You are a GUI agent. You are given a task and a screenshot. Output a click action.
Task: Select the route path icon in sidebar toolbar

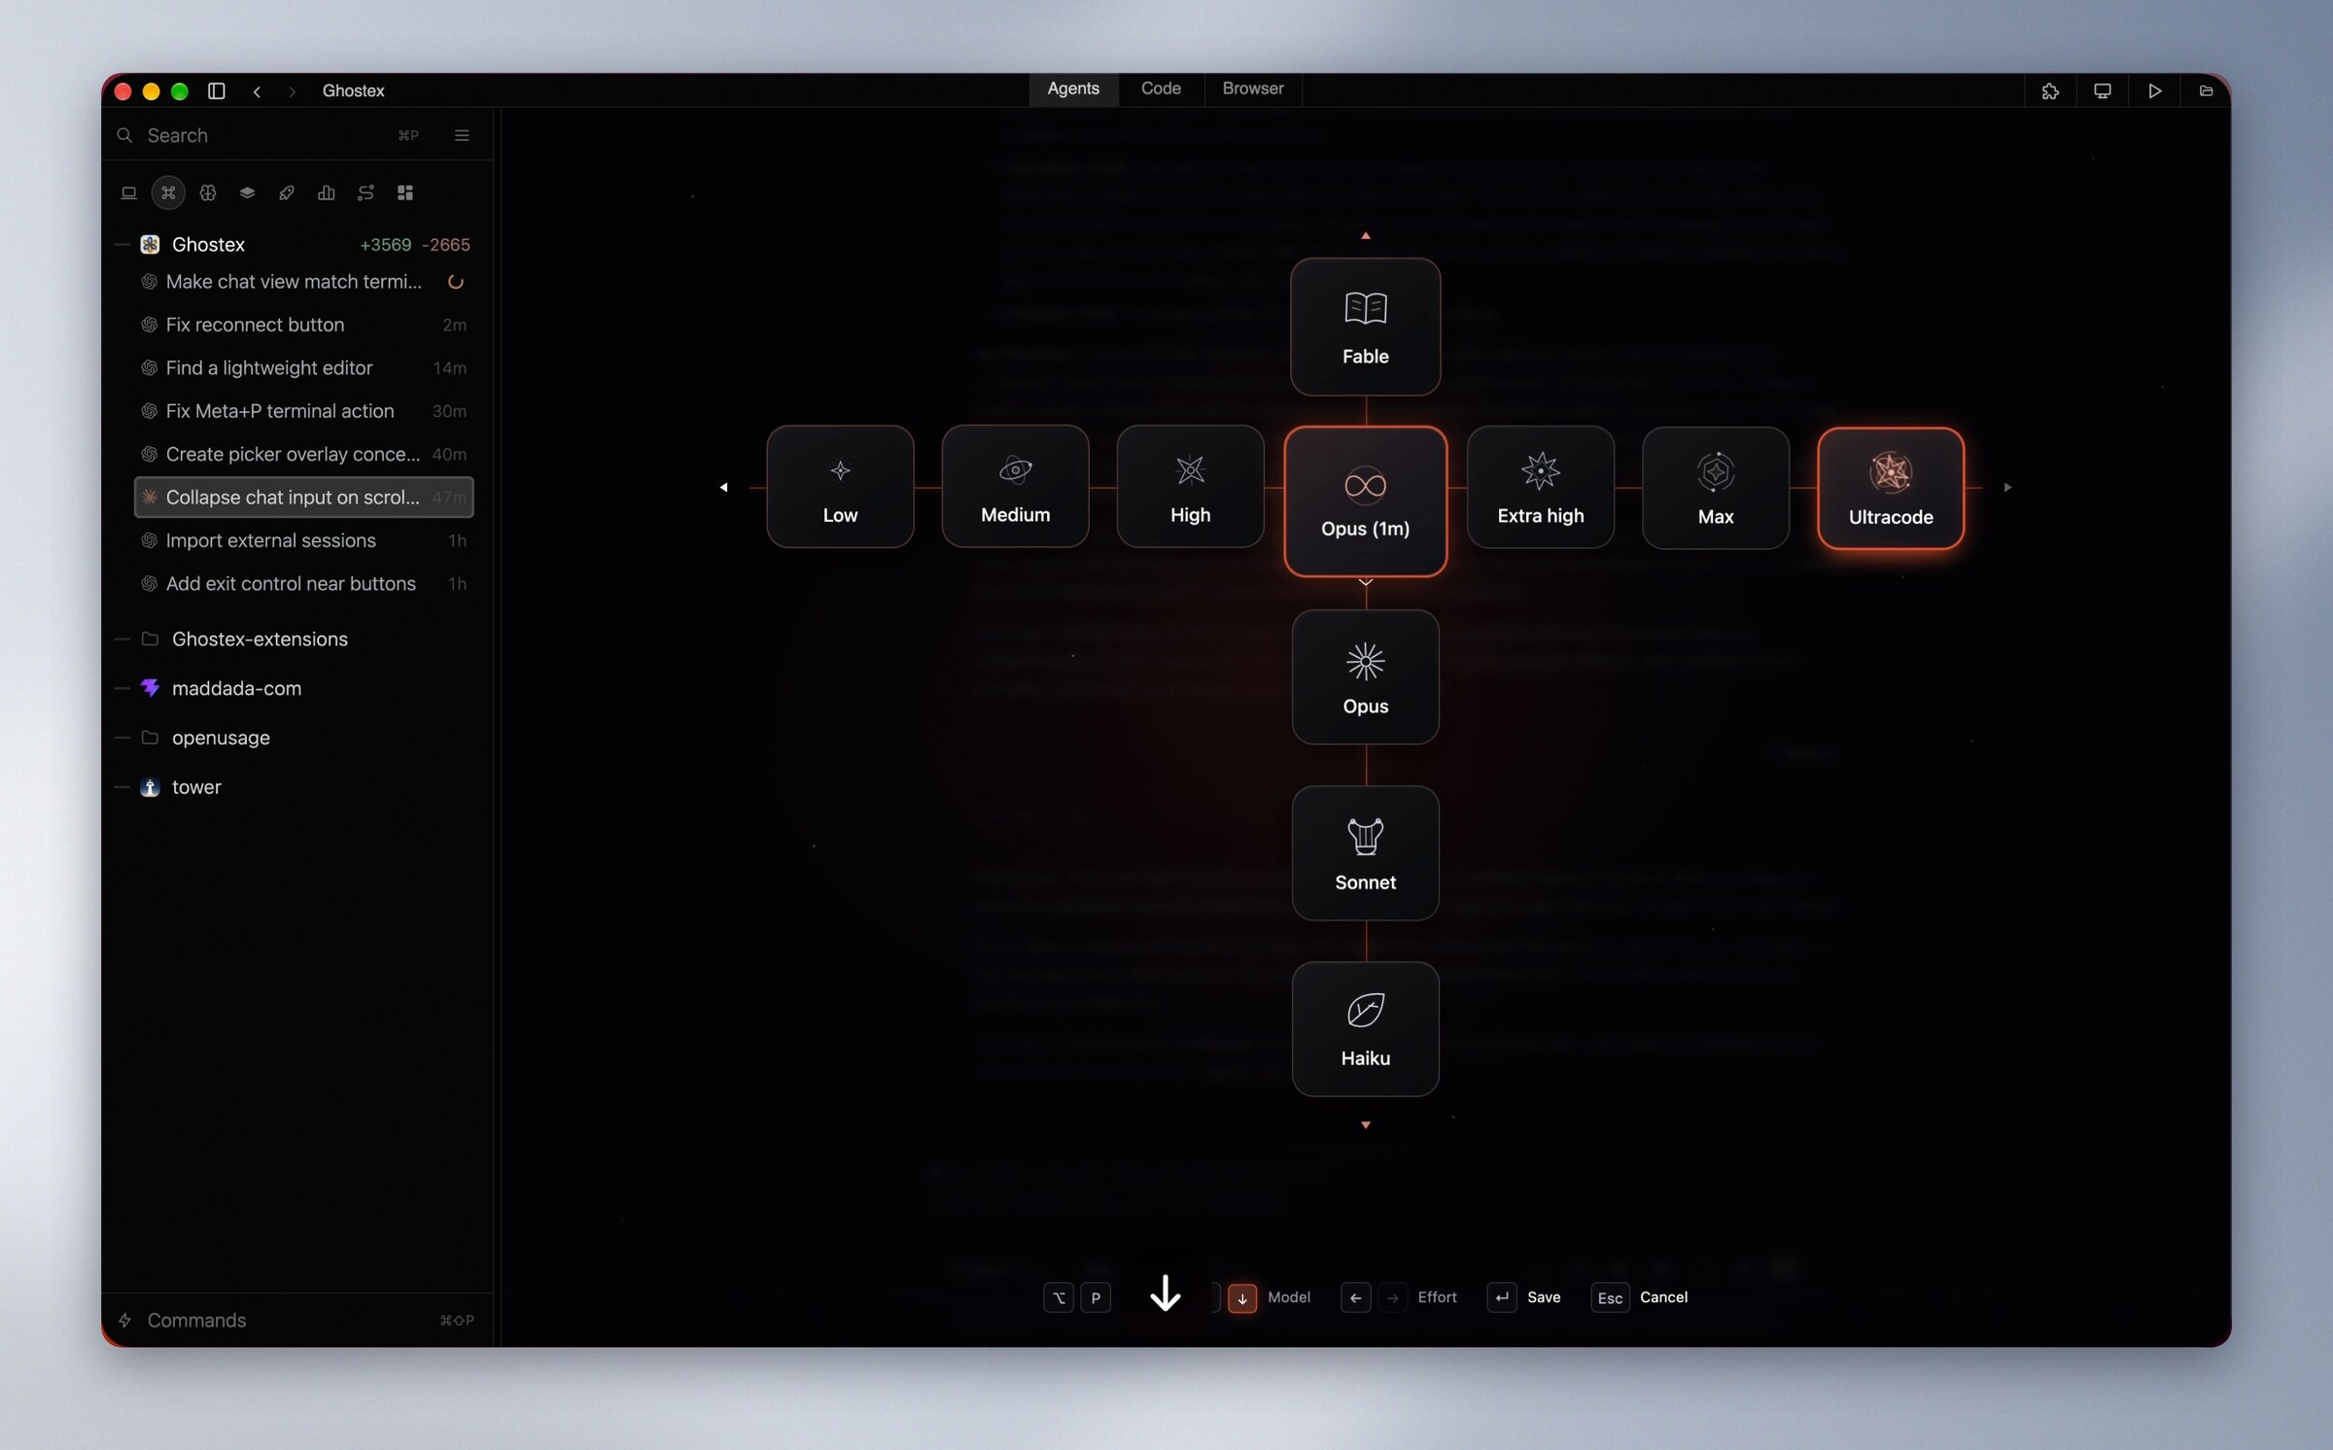[x=366, y=192]
